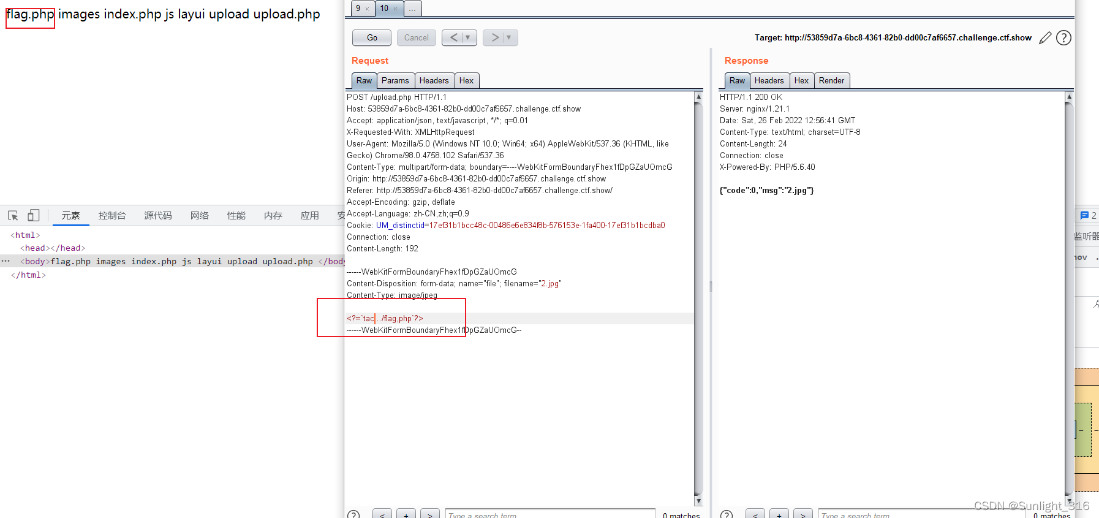Open DevTools issues message counter
1099x518 pixels.
click(x=1089, y=215)
